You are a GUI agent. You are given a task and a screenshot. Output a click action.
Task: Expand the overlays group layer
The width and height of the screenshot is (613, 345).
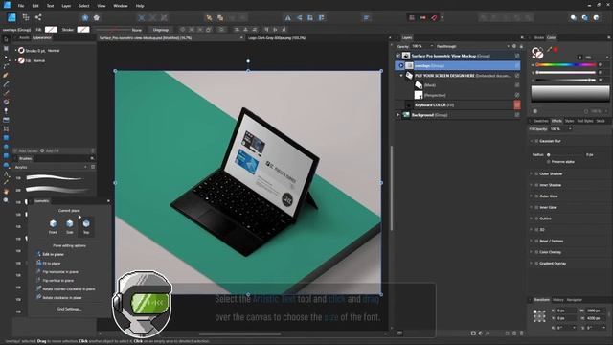pyautogui.click(x=400, y=66)
